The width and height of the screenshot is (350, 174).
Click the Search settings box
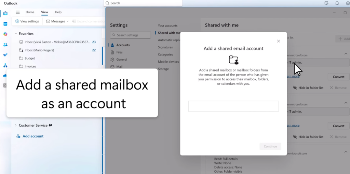click(130, 35)
